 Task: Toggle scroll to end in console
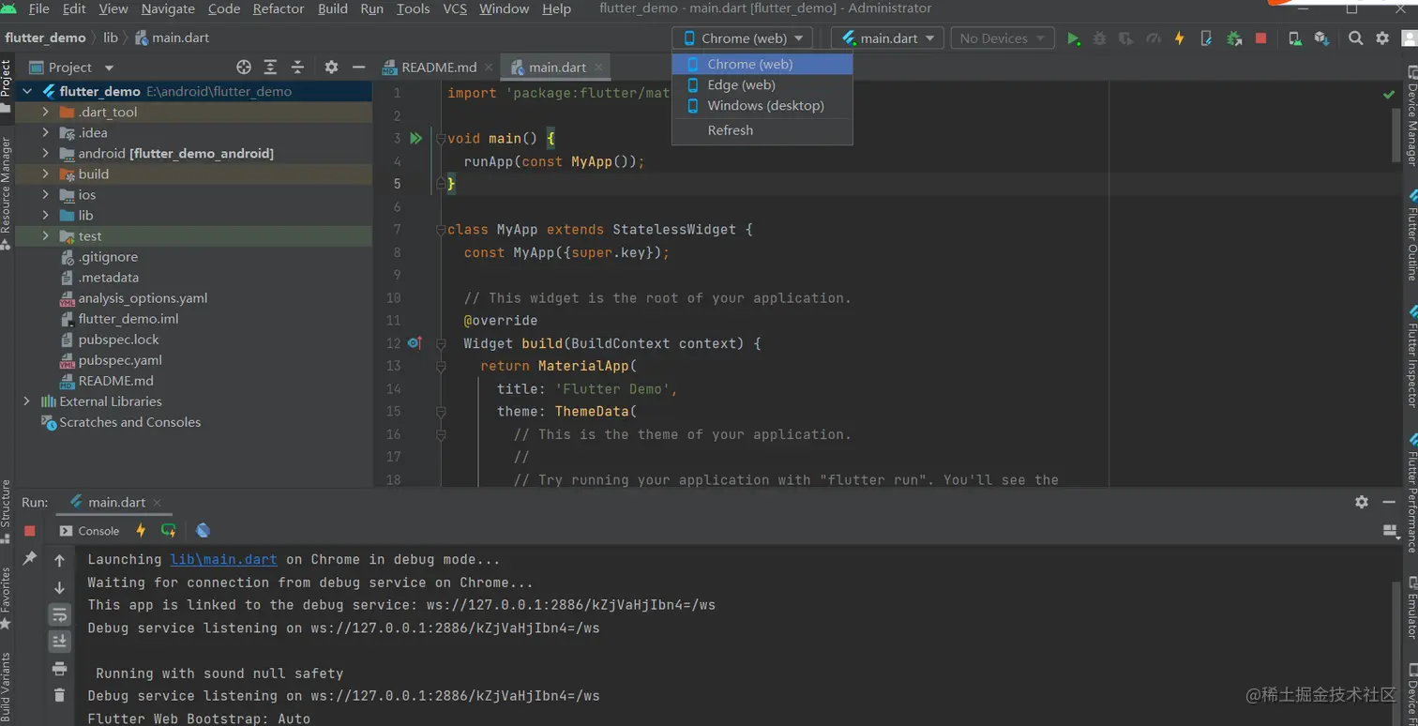tap(59, 641)
